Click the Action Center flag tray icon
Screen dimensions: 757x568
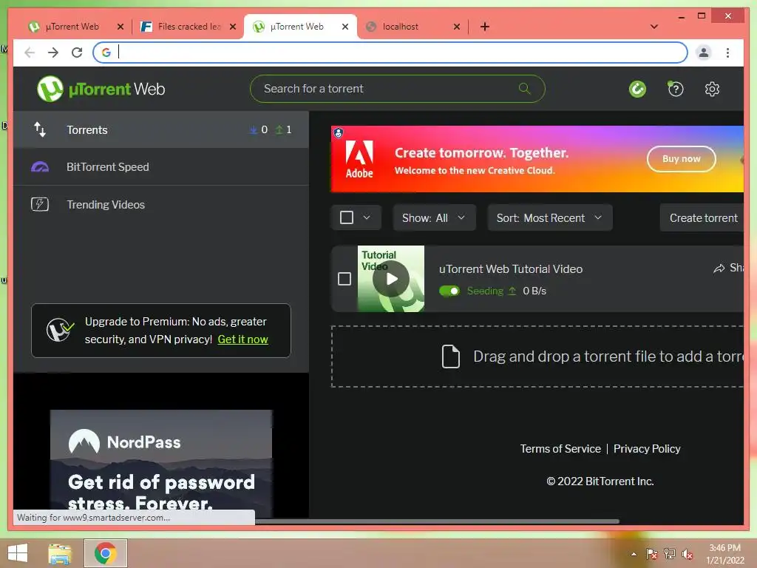point(651,553)
